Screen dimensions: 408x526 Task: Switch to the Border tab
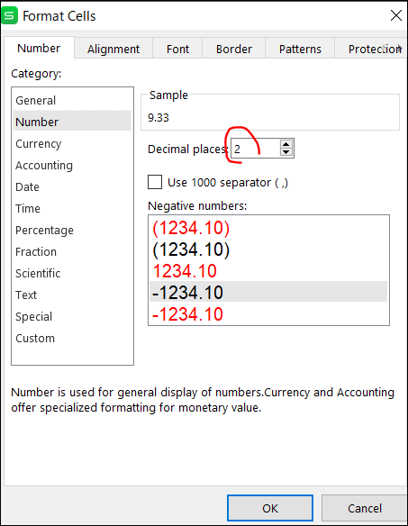pos(234,49)
